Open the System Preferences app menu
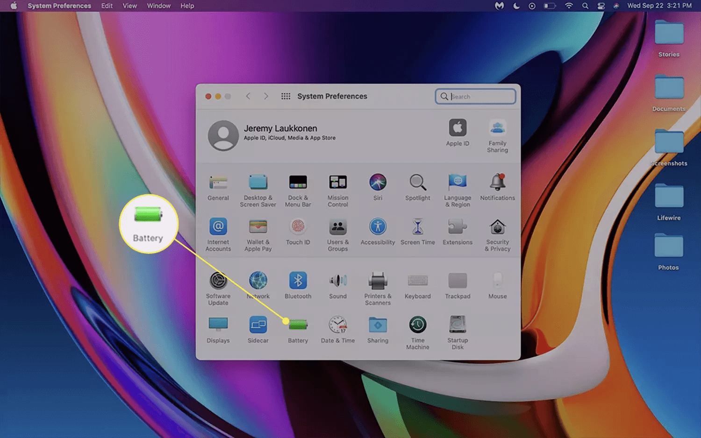Screen dimensions: 701x438 point(59,6)
